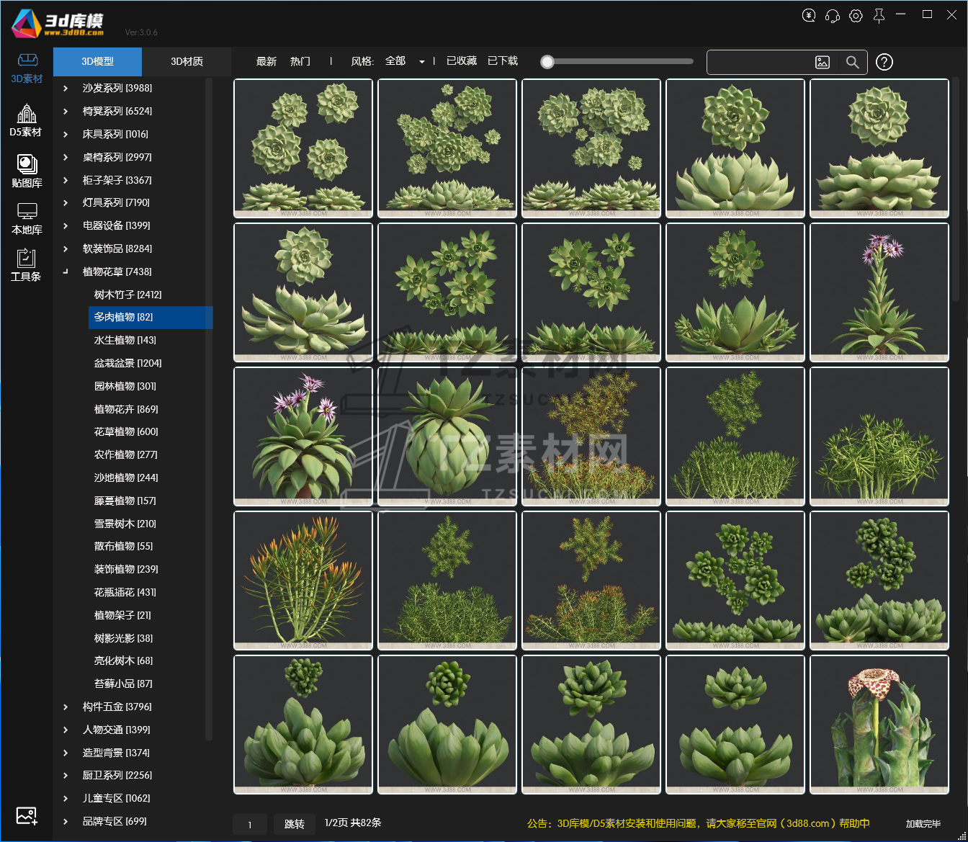The height and width of the screenshot is (842, 968).
Task: Click the category list scrollbar
Action: click(x=209, y=408)
